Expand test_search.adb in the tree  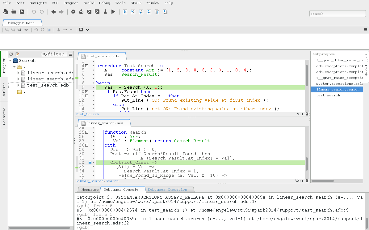(x=18, y=85)
